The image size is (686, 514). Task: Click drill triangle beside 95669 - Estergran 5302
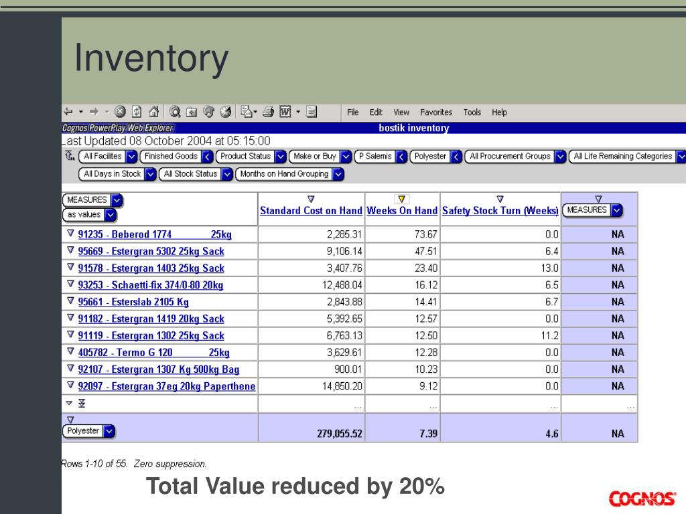(70, 250)
